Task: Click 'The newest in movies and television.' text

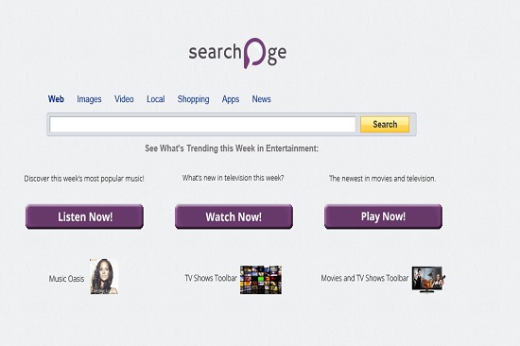Action: tap(382, 179)
